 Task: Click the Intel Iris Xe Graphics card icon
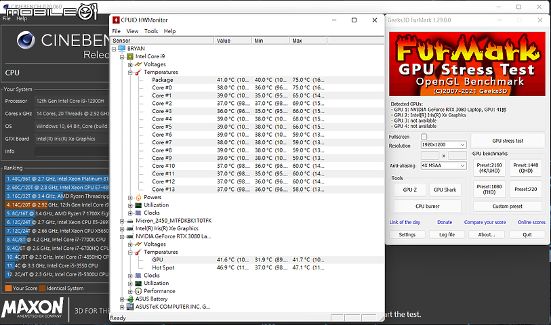(x=130, y=228)
